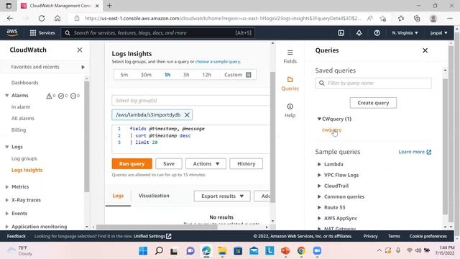Image resolution: width=460 pixels, height=259 pixels.
Task: Click the Create query button
Action: point(373,103)
